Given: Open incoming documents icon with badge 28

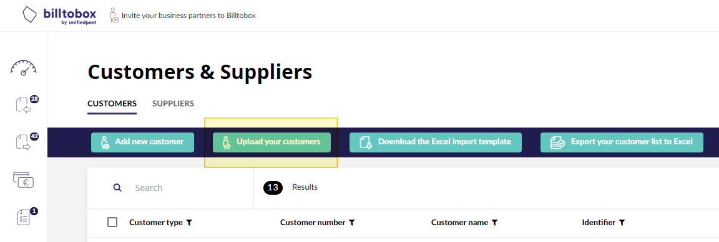Looking at the screenshot, I should tap(26, 105).
